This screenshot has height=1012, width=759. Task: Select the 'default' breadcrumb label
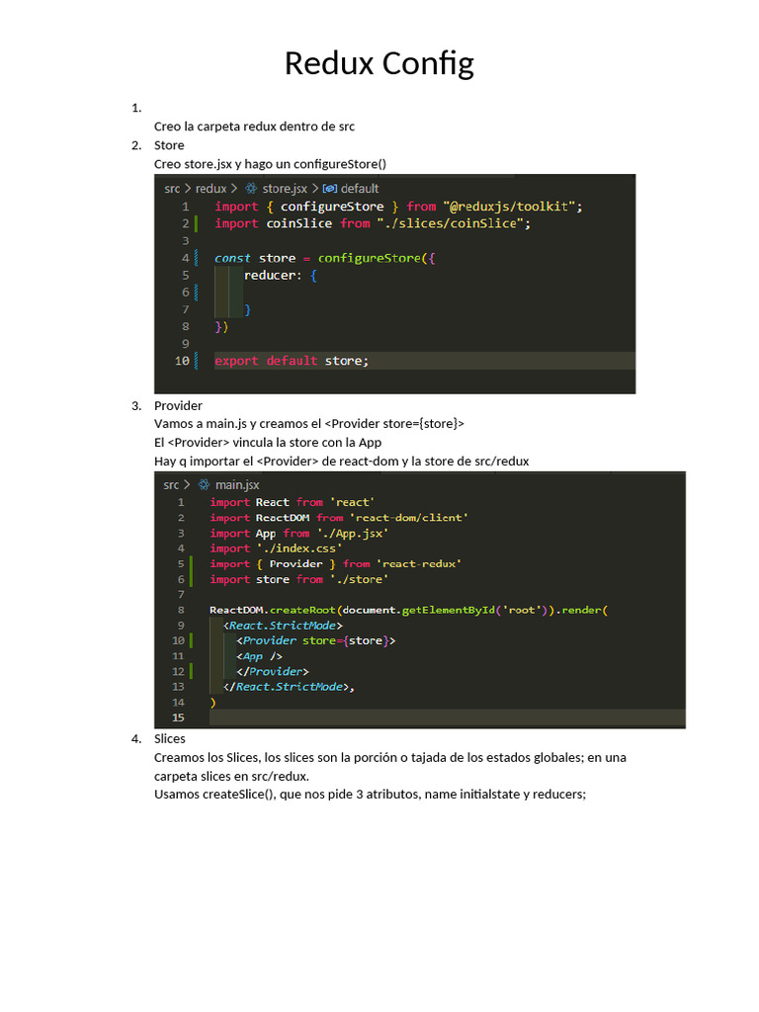coord(360,189)
